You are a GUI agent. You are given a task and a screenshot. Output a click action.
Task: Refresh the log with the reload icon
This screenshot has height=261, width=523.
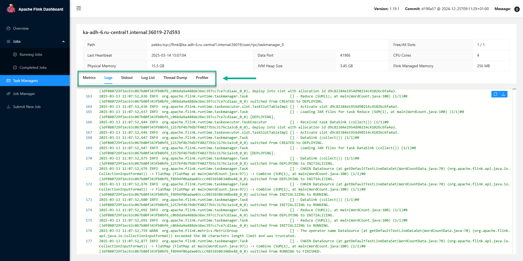point(495,94)
